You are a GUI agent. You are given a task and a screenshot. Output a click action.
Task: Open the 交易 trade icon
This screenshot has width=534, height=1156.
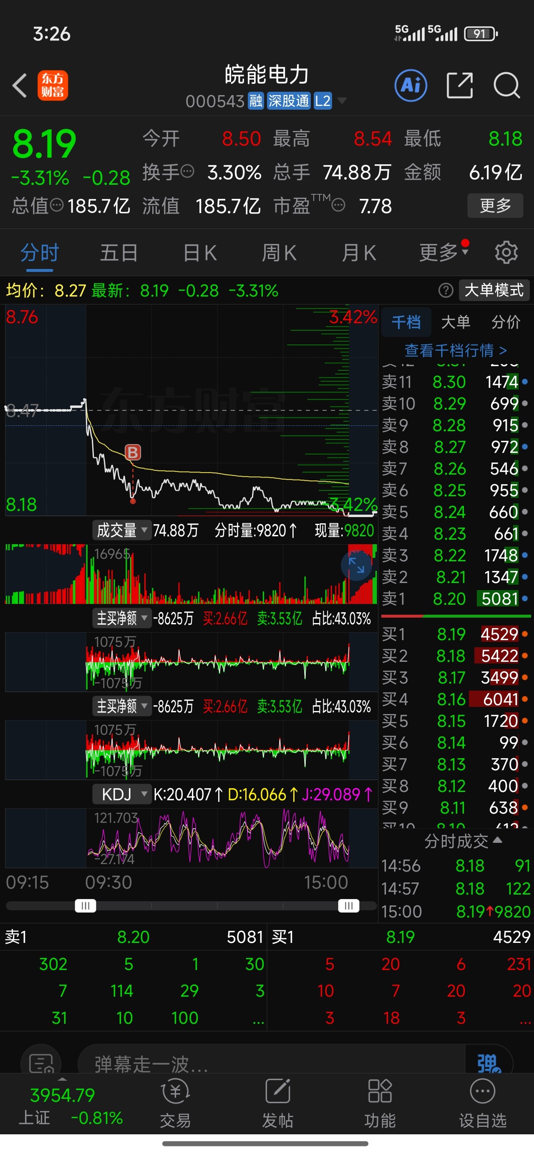click(x=176, y=1104)
